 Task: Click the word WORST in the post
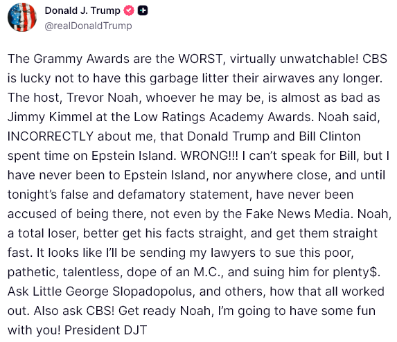(200, 59)
